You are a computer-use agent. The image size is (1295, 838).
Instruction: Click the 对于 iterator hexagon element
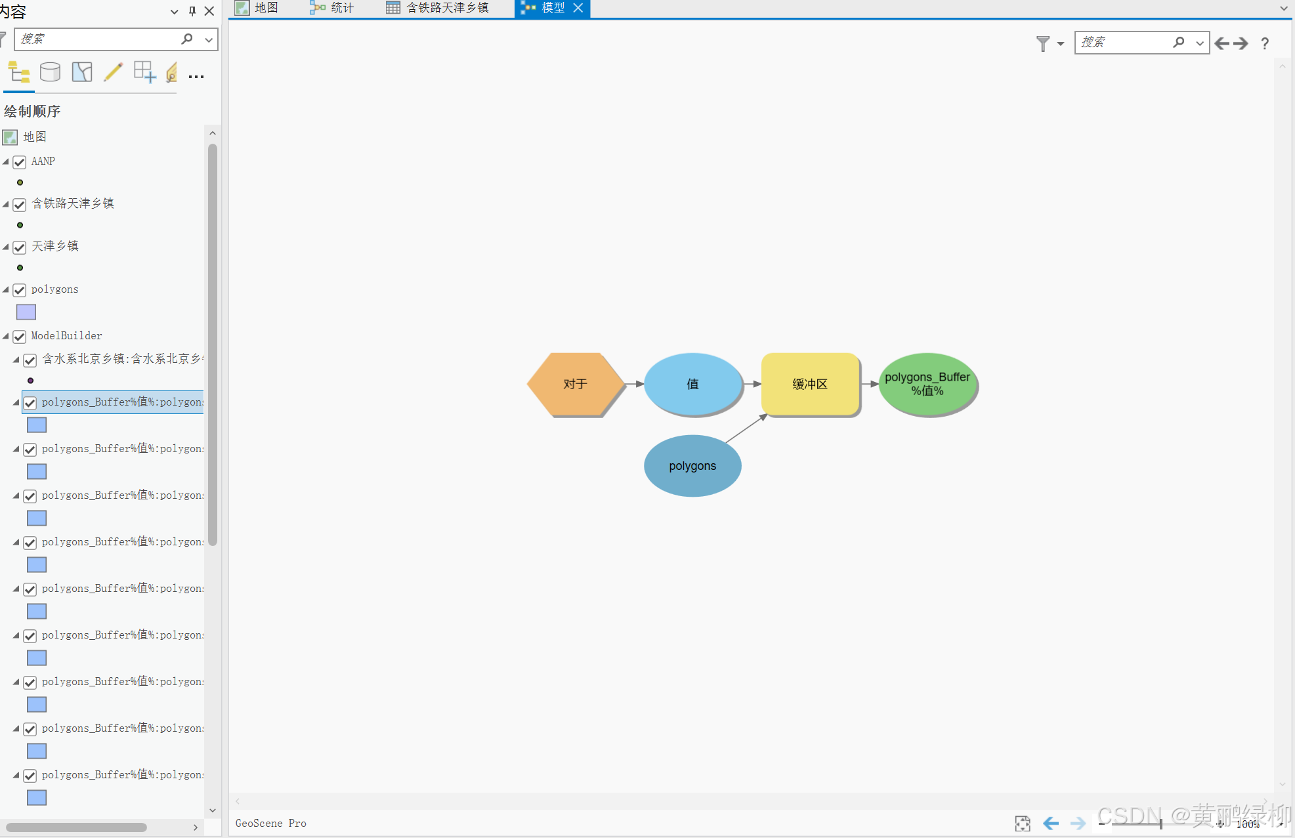[575, 384]
